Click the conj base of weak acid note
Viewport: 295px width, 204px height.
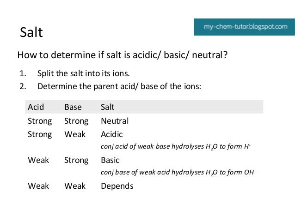178,172
